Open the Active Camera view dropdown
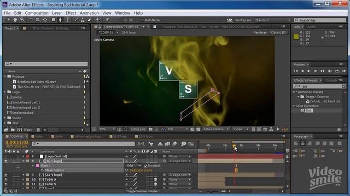The image size is (350, 196). 215,129
